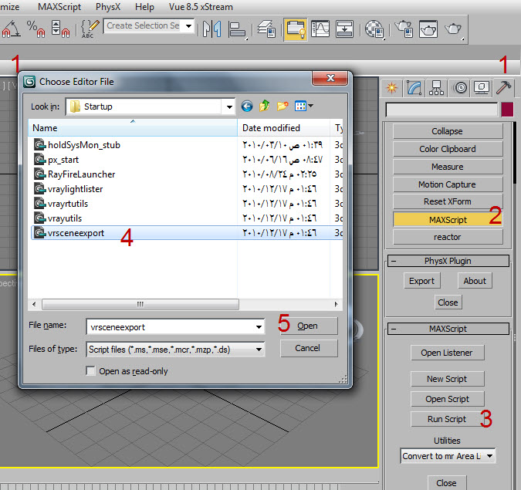
Task: Switch to the Motion panel tab
Action: [x=460, y=88]
